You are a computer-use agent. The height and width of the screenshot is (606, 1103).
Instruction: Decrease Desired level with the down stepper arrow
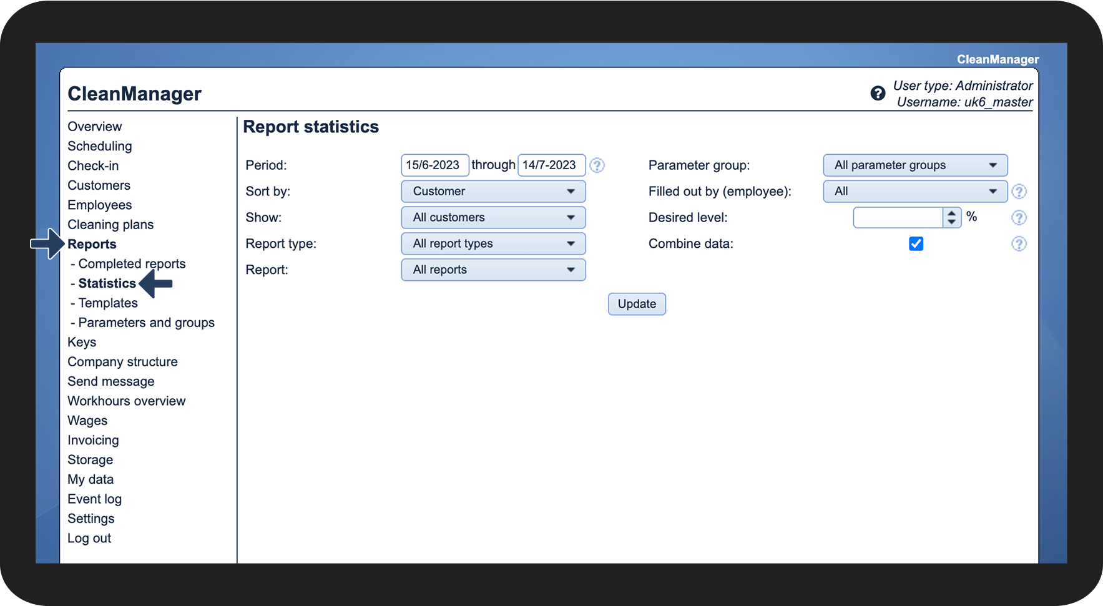click(951, 222)
